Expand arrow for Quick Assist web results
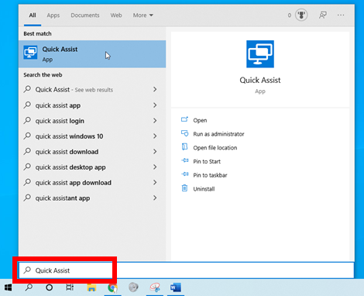The height and width of the screenshot is (296, 364). 155,89
